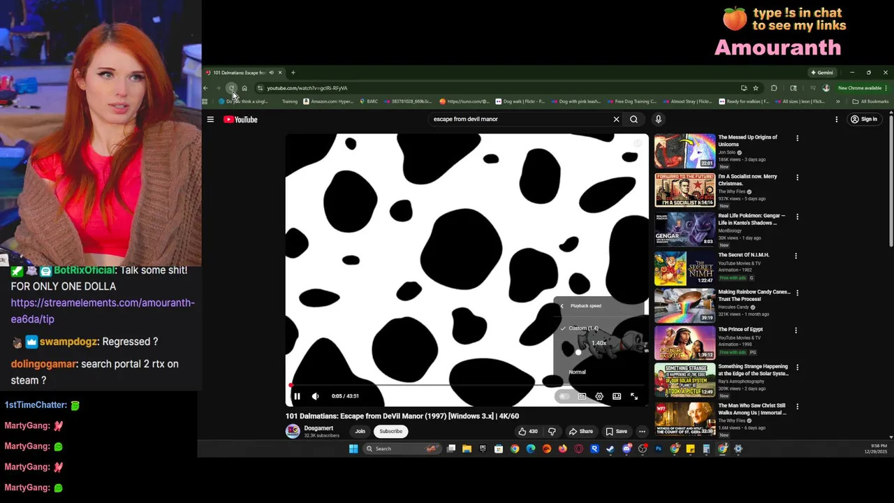894x503 pixels.
Task: Go back in Chrome
Action: pos(205,88)
